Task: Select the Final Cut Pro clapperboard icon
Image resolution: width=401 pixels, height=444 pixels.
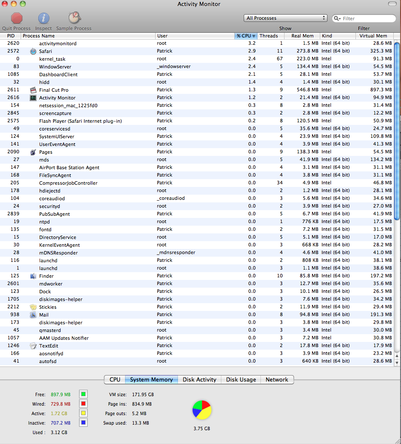Action: point(34,90)
